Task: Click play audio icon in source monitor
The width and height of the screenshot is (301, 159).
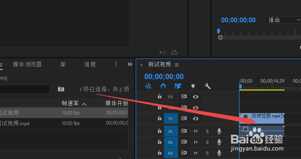Action: (x=163, y=52)
